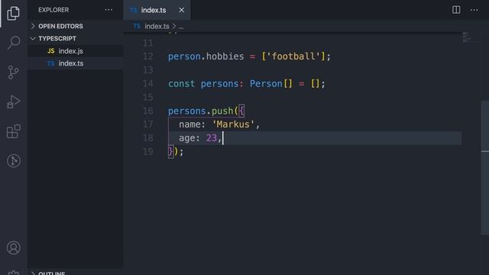Place cursor on 'football' string
Image resolution: width=489 pixels, height=275 pixels.
tap(293, 57)
